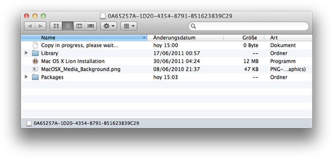333x158 pixels.
Task: Select the MacOSX_Media_Background.png file icon
Action: 35,69
